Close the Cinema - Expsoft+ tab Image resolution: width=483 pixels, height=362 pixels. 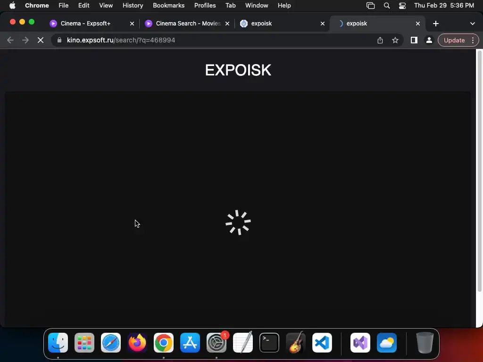[x=132, y=24]
